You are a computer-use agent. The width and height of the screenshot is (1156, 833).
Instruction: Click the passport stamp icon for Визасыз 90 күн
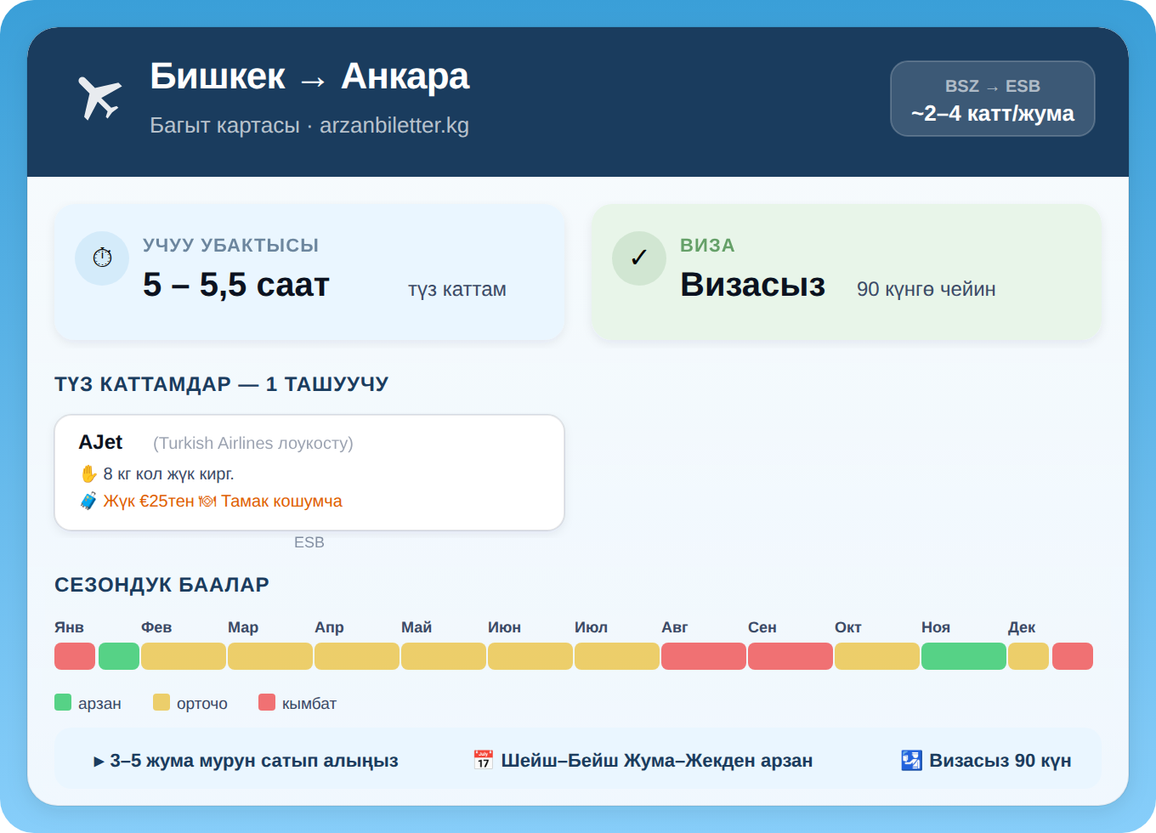coord(911,760)
